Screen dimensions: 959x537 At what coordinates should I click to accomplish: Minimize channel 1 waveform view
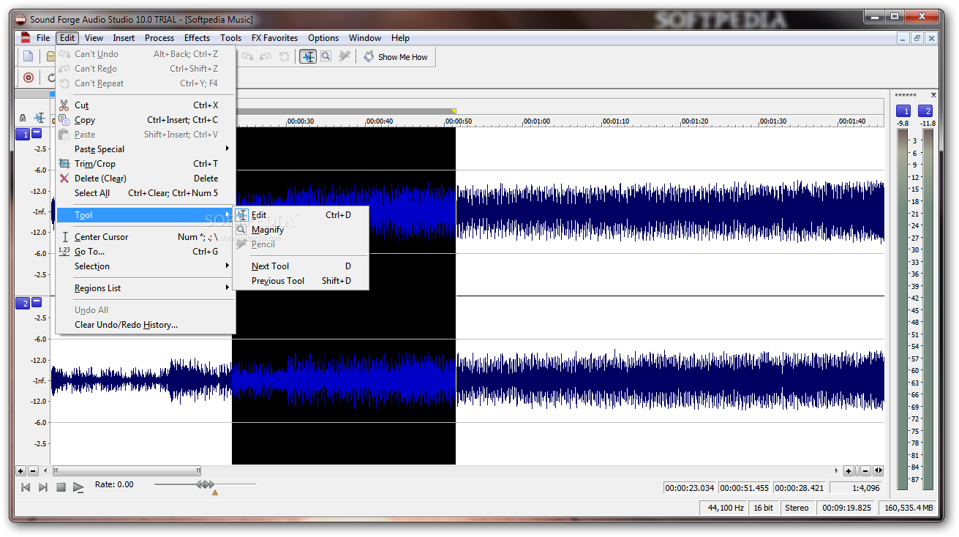(37, 134)
